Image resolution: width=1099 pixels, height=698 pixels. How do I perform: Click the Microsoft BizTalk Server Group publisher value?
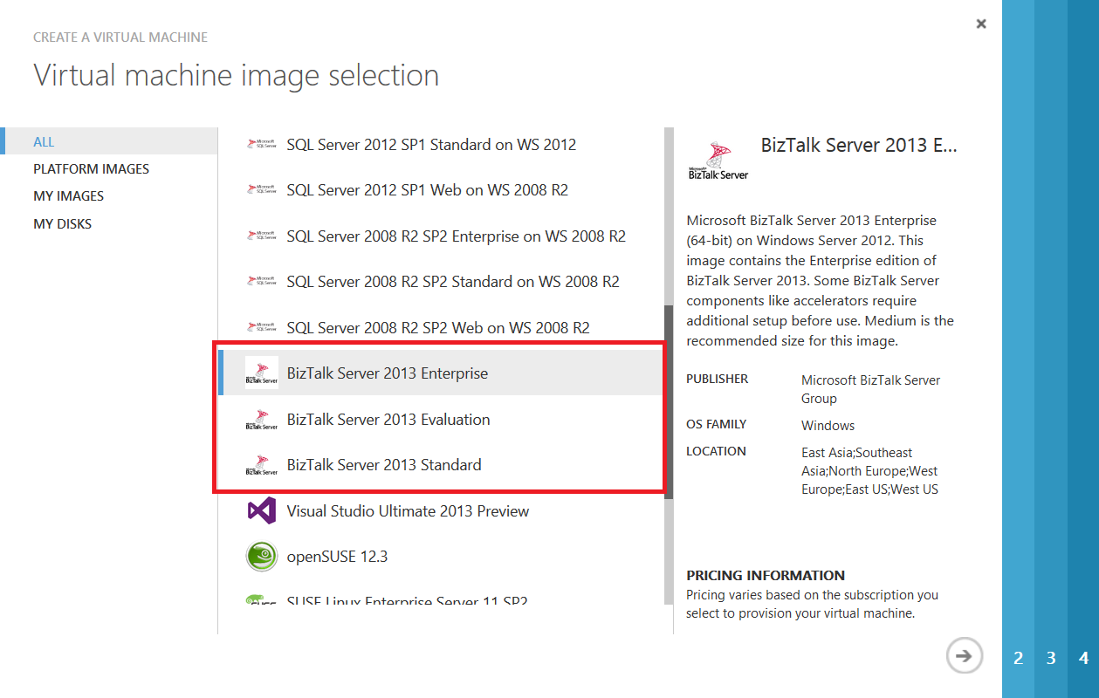pos(870,389)
